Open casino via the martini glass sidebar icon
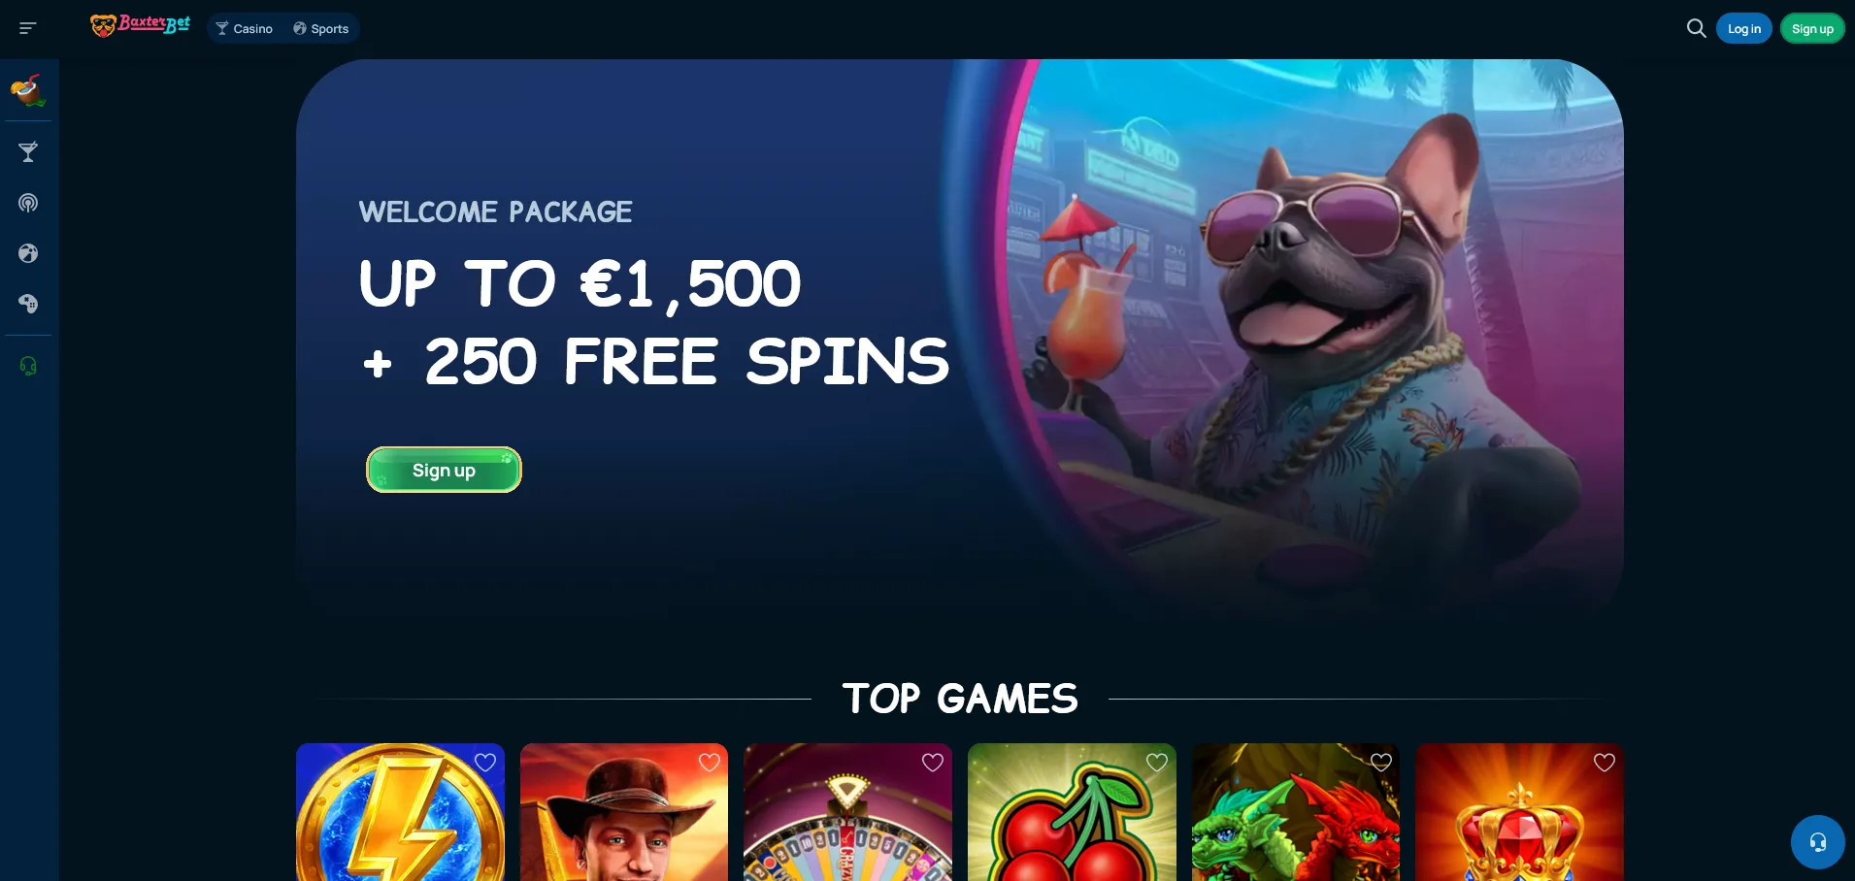The height and width of the screenshot is (881, 1855). click(x=28, y=152)
